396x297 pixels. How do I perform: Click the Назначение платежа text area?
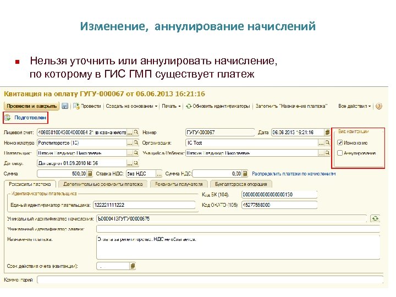(238, 248)
